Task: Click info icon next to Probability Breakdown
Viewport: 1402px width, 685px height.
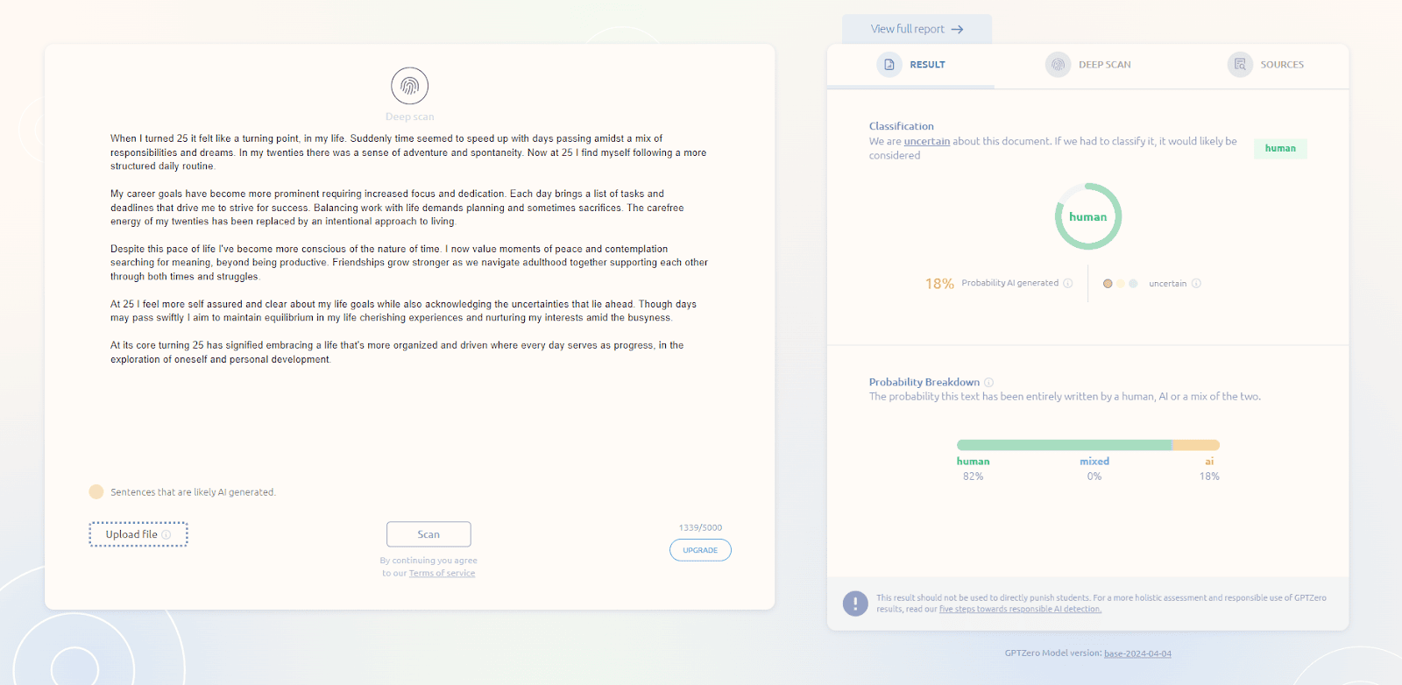Action: (988, 382)
